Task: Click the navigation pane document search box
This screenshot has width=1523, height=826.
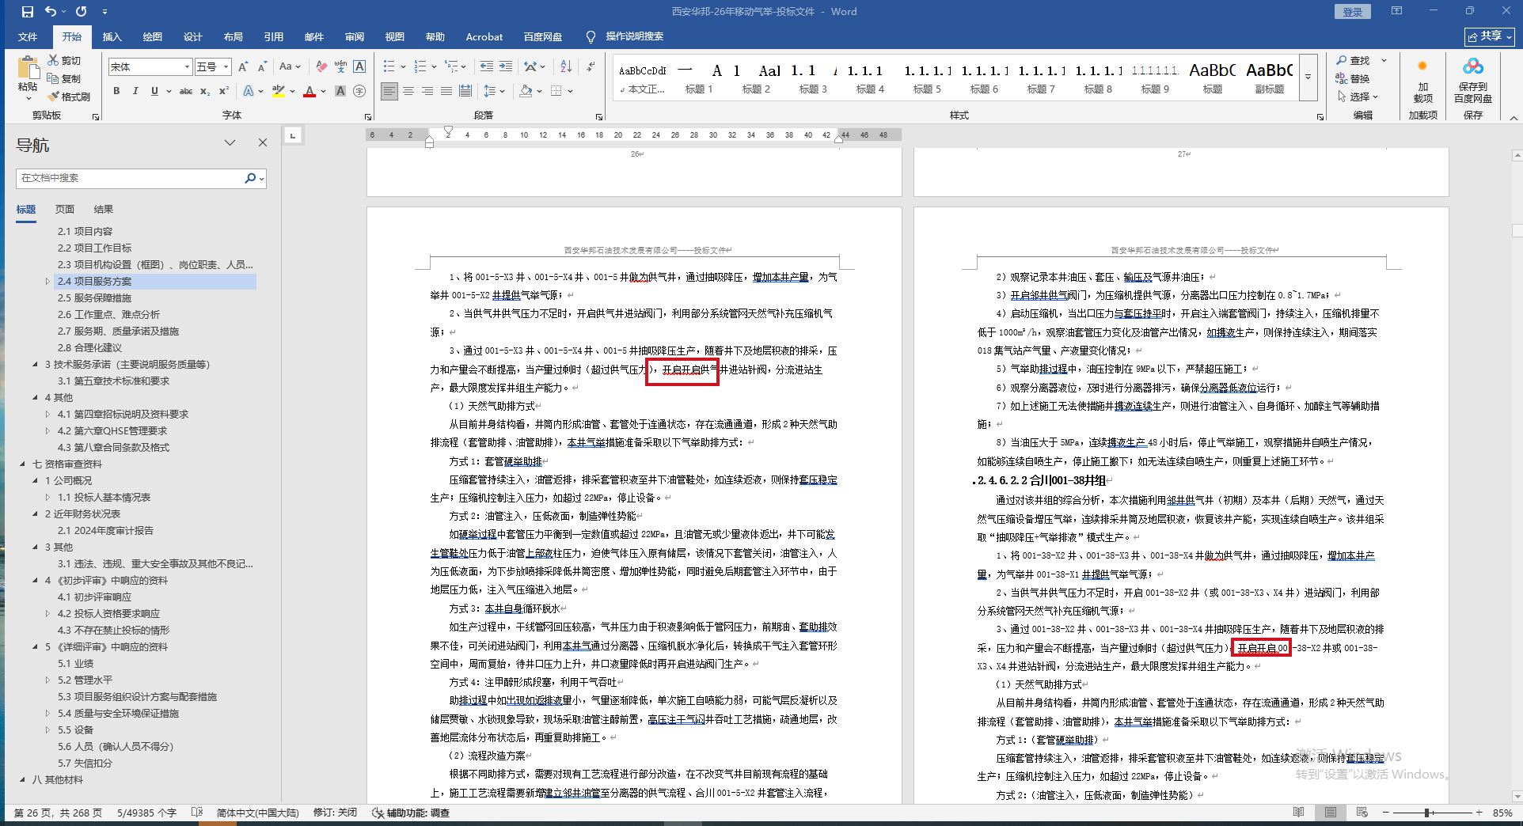Action: tap(131, 178)
